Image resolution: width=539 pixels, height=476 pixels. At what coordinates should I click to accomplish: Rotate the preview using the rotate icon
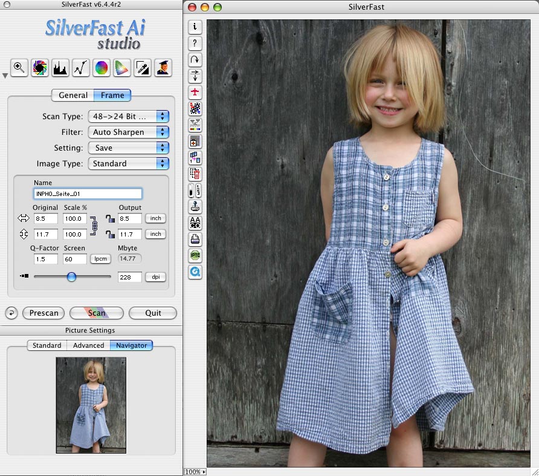pyautogui.click(x=195, y=59)
